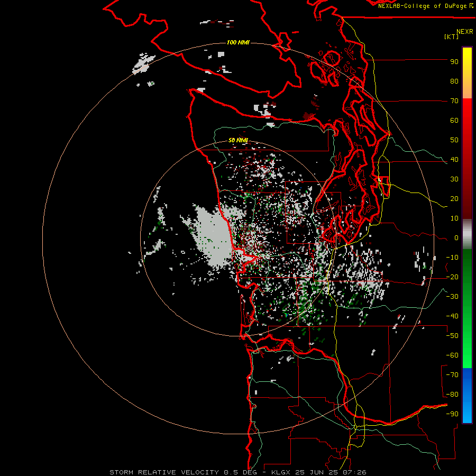Select the -20 scale value

coord(452,277)
